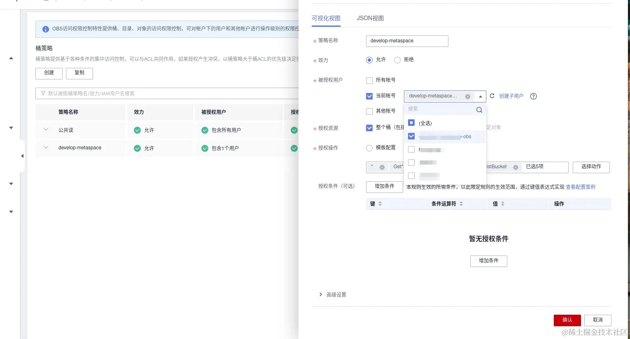Screen dimensions: 630x339
Task: Click the filter icon in policy search box
Action: click(x=43, y=93)
